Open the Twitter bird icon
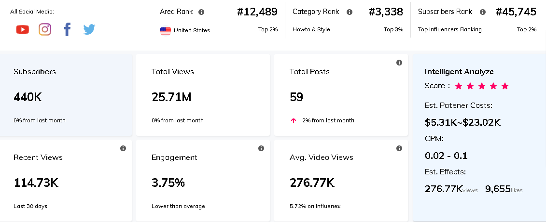546x222 pixels. pos(89,30)
